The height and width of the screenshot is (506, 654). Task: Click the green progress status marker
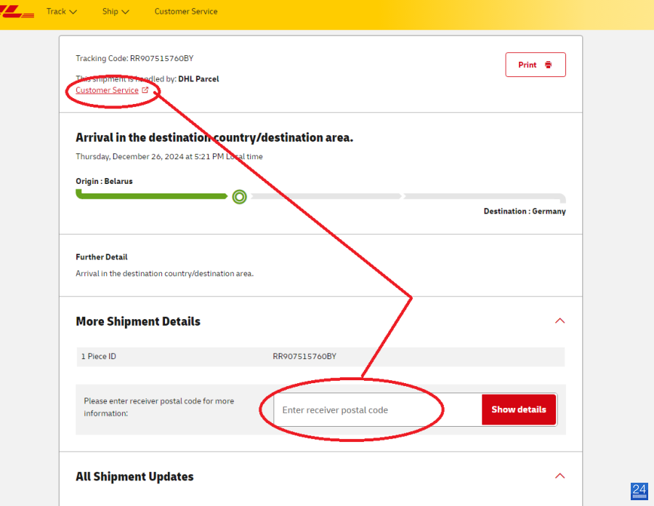(x=239, y=196)
